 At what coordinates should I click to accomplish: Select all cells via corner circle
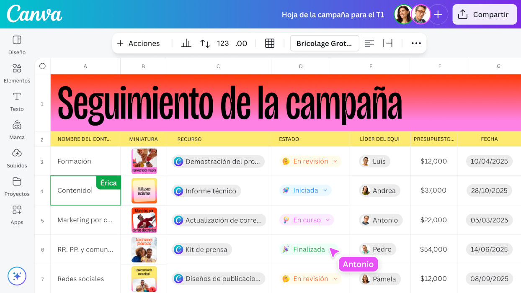[42, 66]
